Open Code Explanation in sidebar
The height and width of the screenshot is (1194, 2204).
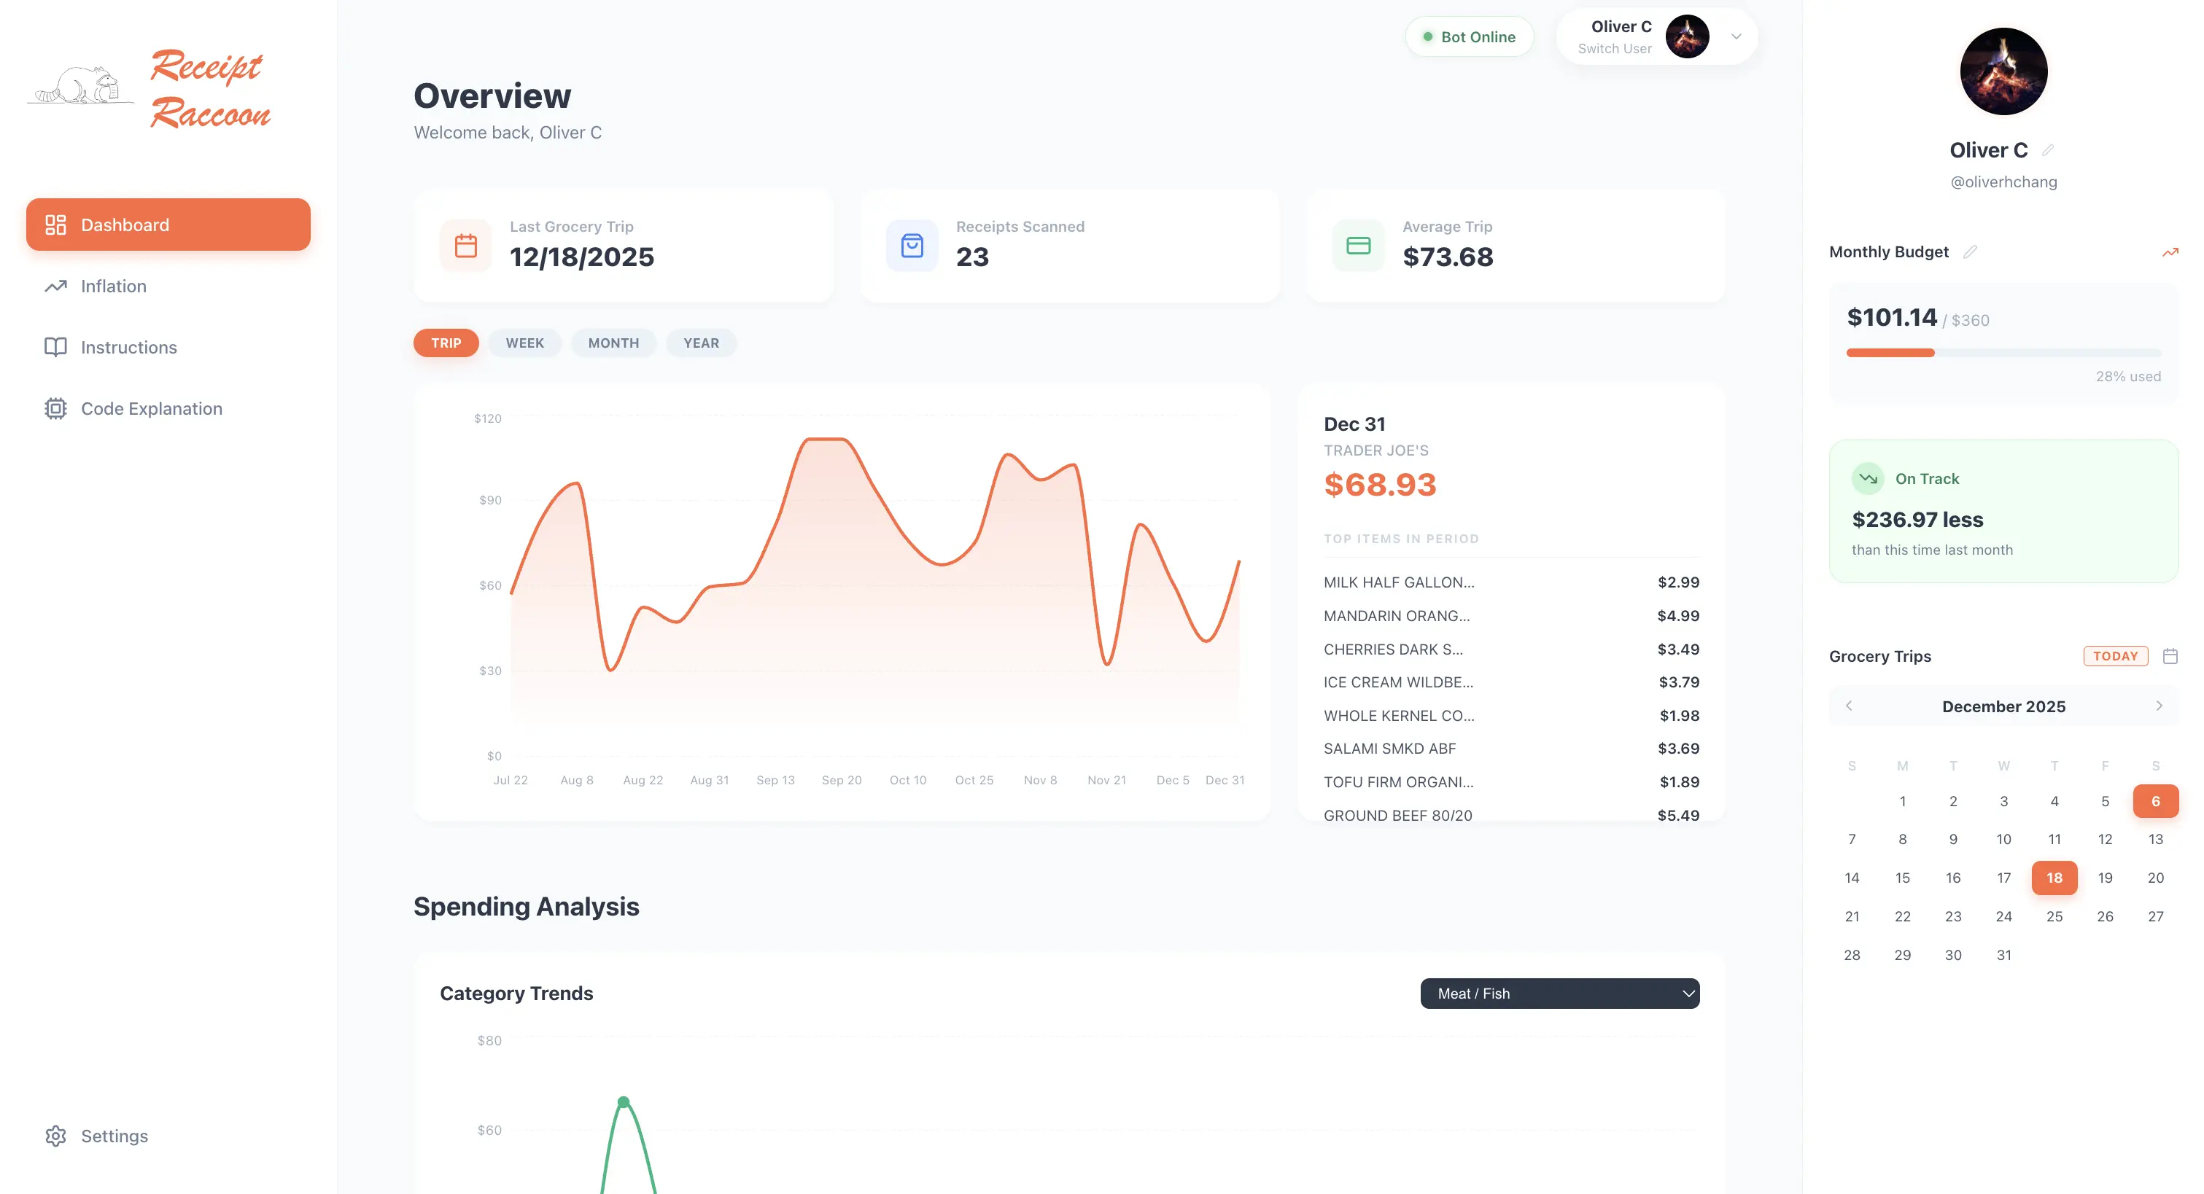pyautogui.click(x=152, y=409)
